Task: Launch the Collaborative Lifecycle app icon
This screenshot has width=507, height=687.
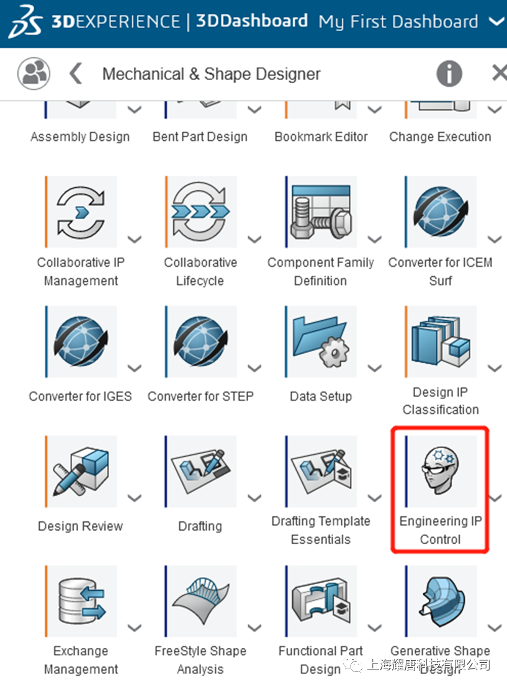Action: tap(200, 212)
